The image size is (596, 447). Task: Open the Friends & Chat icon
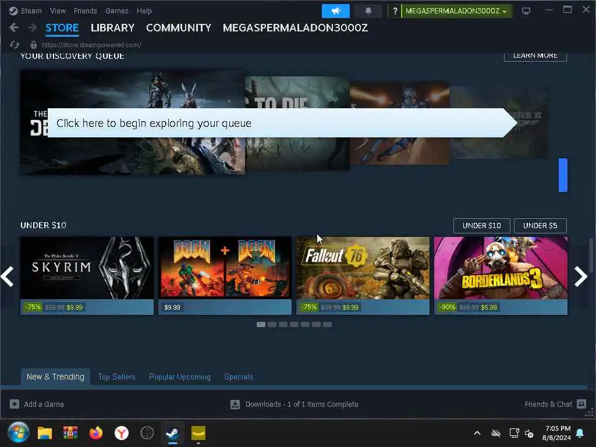[x=581, y=404]
